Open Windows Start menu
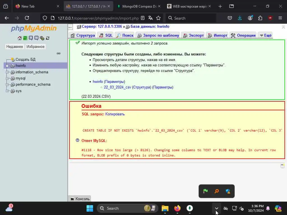 [90, 208]
